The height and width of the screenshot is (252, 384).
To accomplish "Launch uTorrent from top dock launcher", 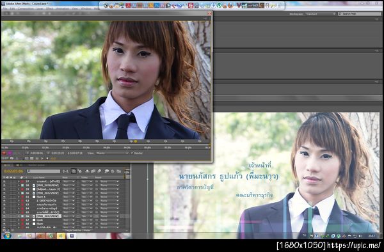I will 220,5.
